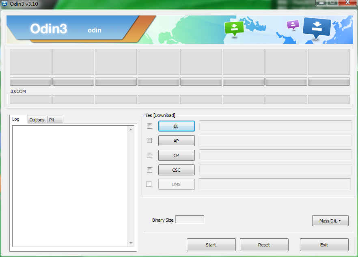Screen dimensions: 358x257
Task: Check the CSC file checkbox
Action: (149, 170)
